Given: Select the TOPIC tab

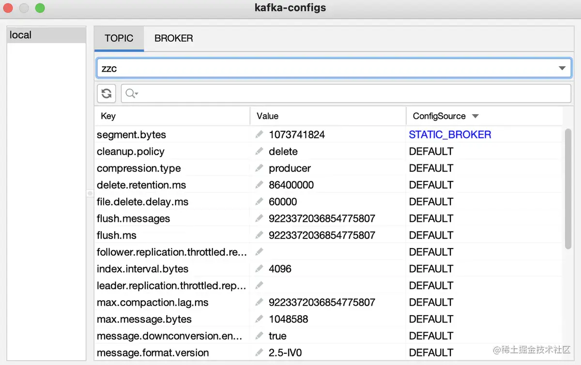Looking at the screenshot, I should pos(119,38).
